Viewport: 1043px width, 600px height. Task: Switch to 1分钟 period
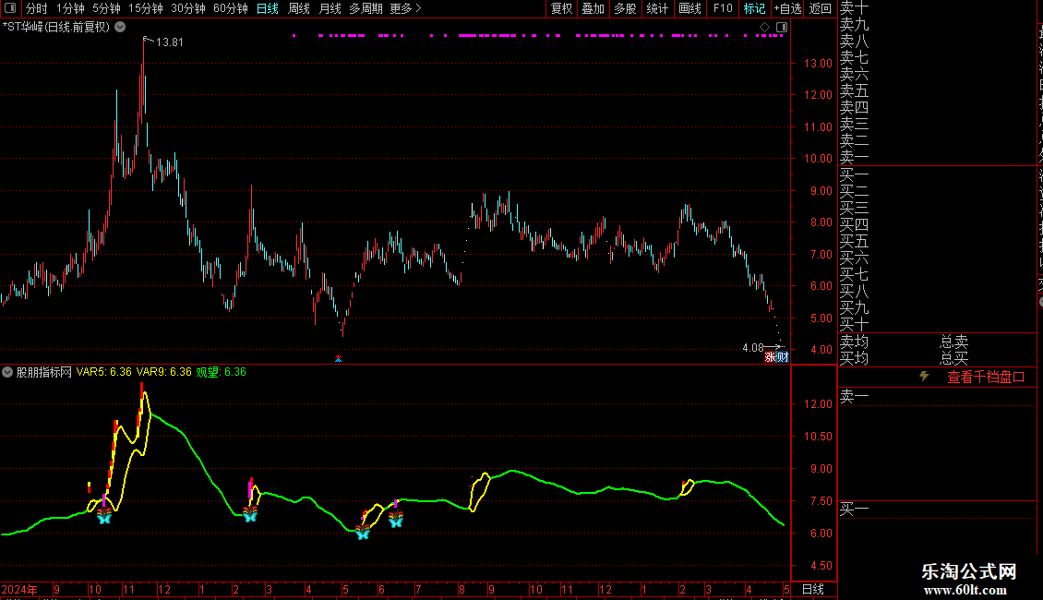point(70,8)
